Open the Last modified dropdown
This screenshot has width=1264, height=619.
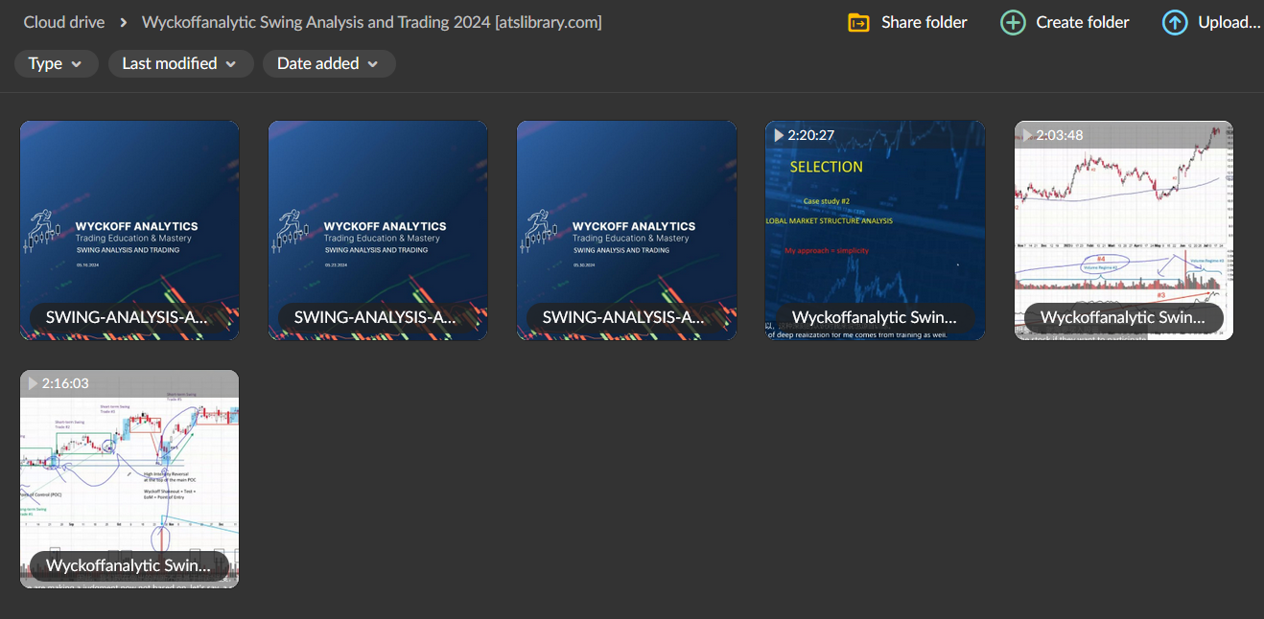180,63
